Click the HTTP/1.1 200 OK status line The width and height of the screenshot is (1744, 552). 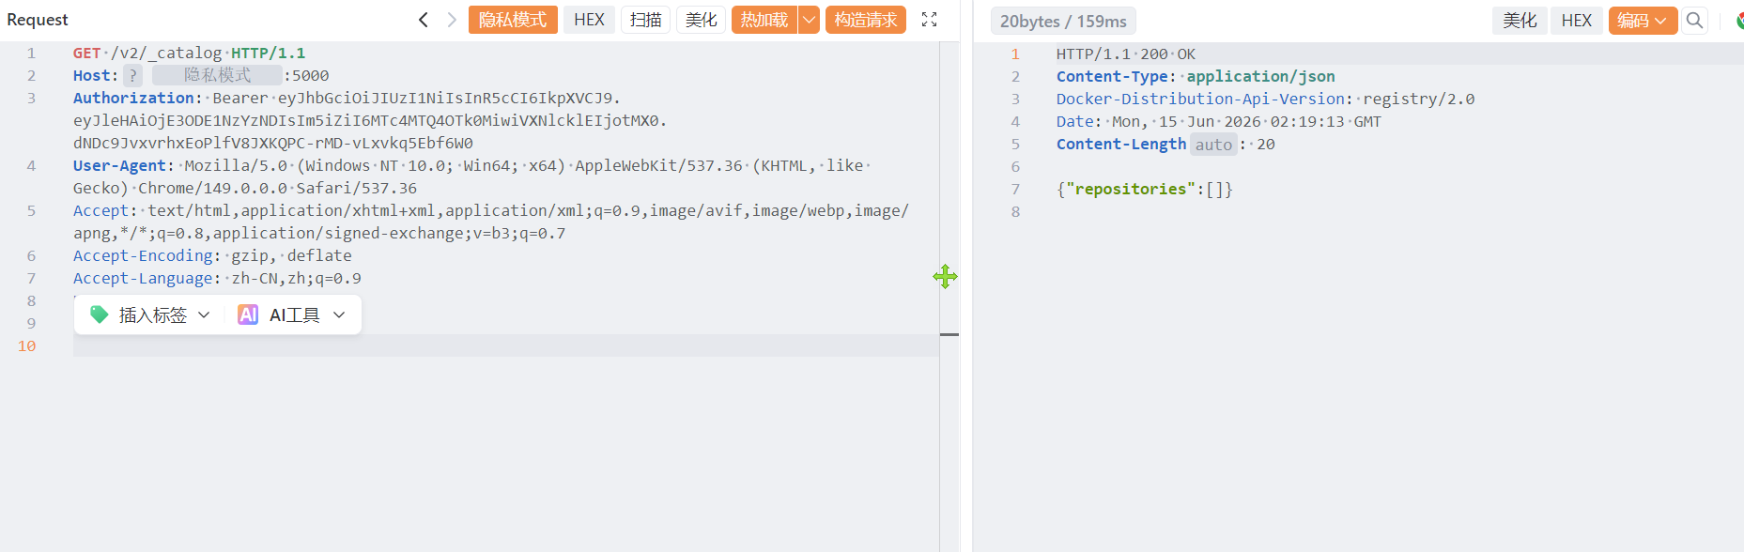click(x=1126, y=54)
